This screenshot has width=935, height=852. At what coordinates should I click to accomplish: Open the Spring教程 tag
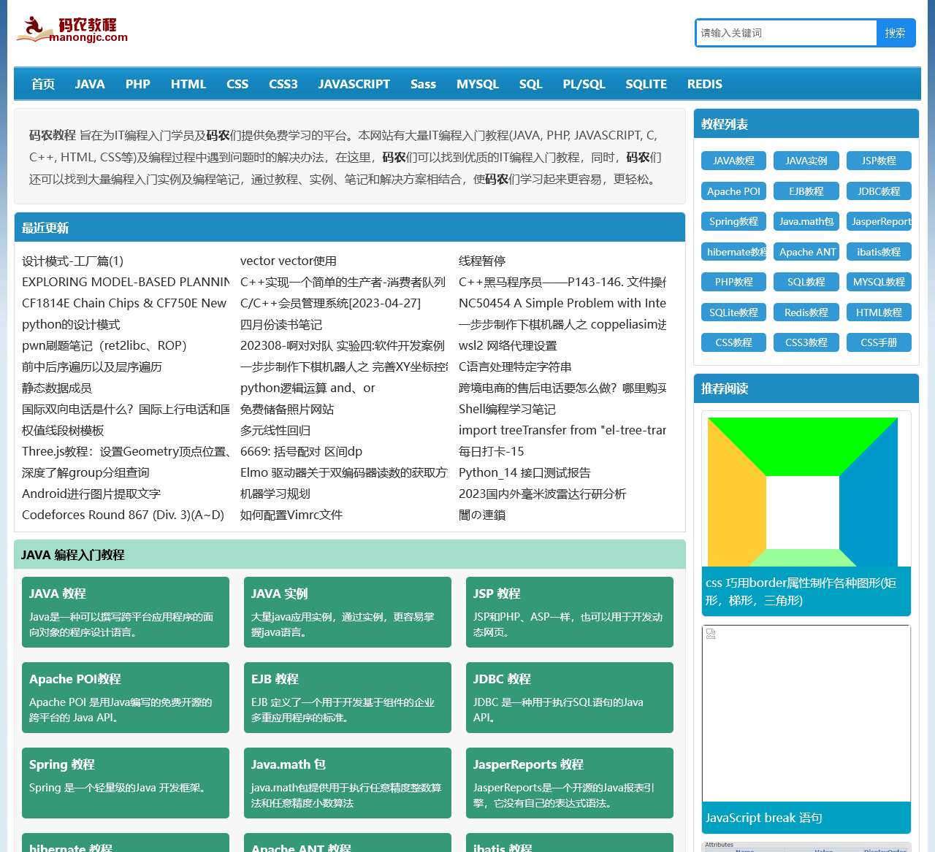pyautogui.click(x=733, y=221)
